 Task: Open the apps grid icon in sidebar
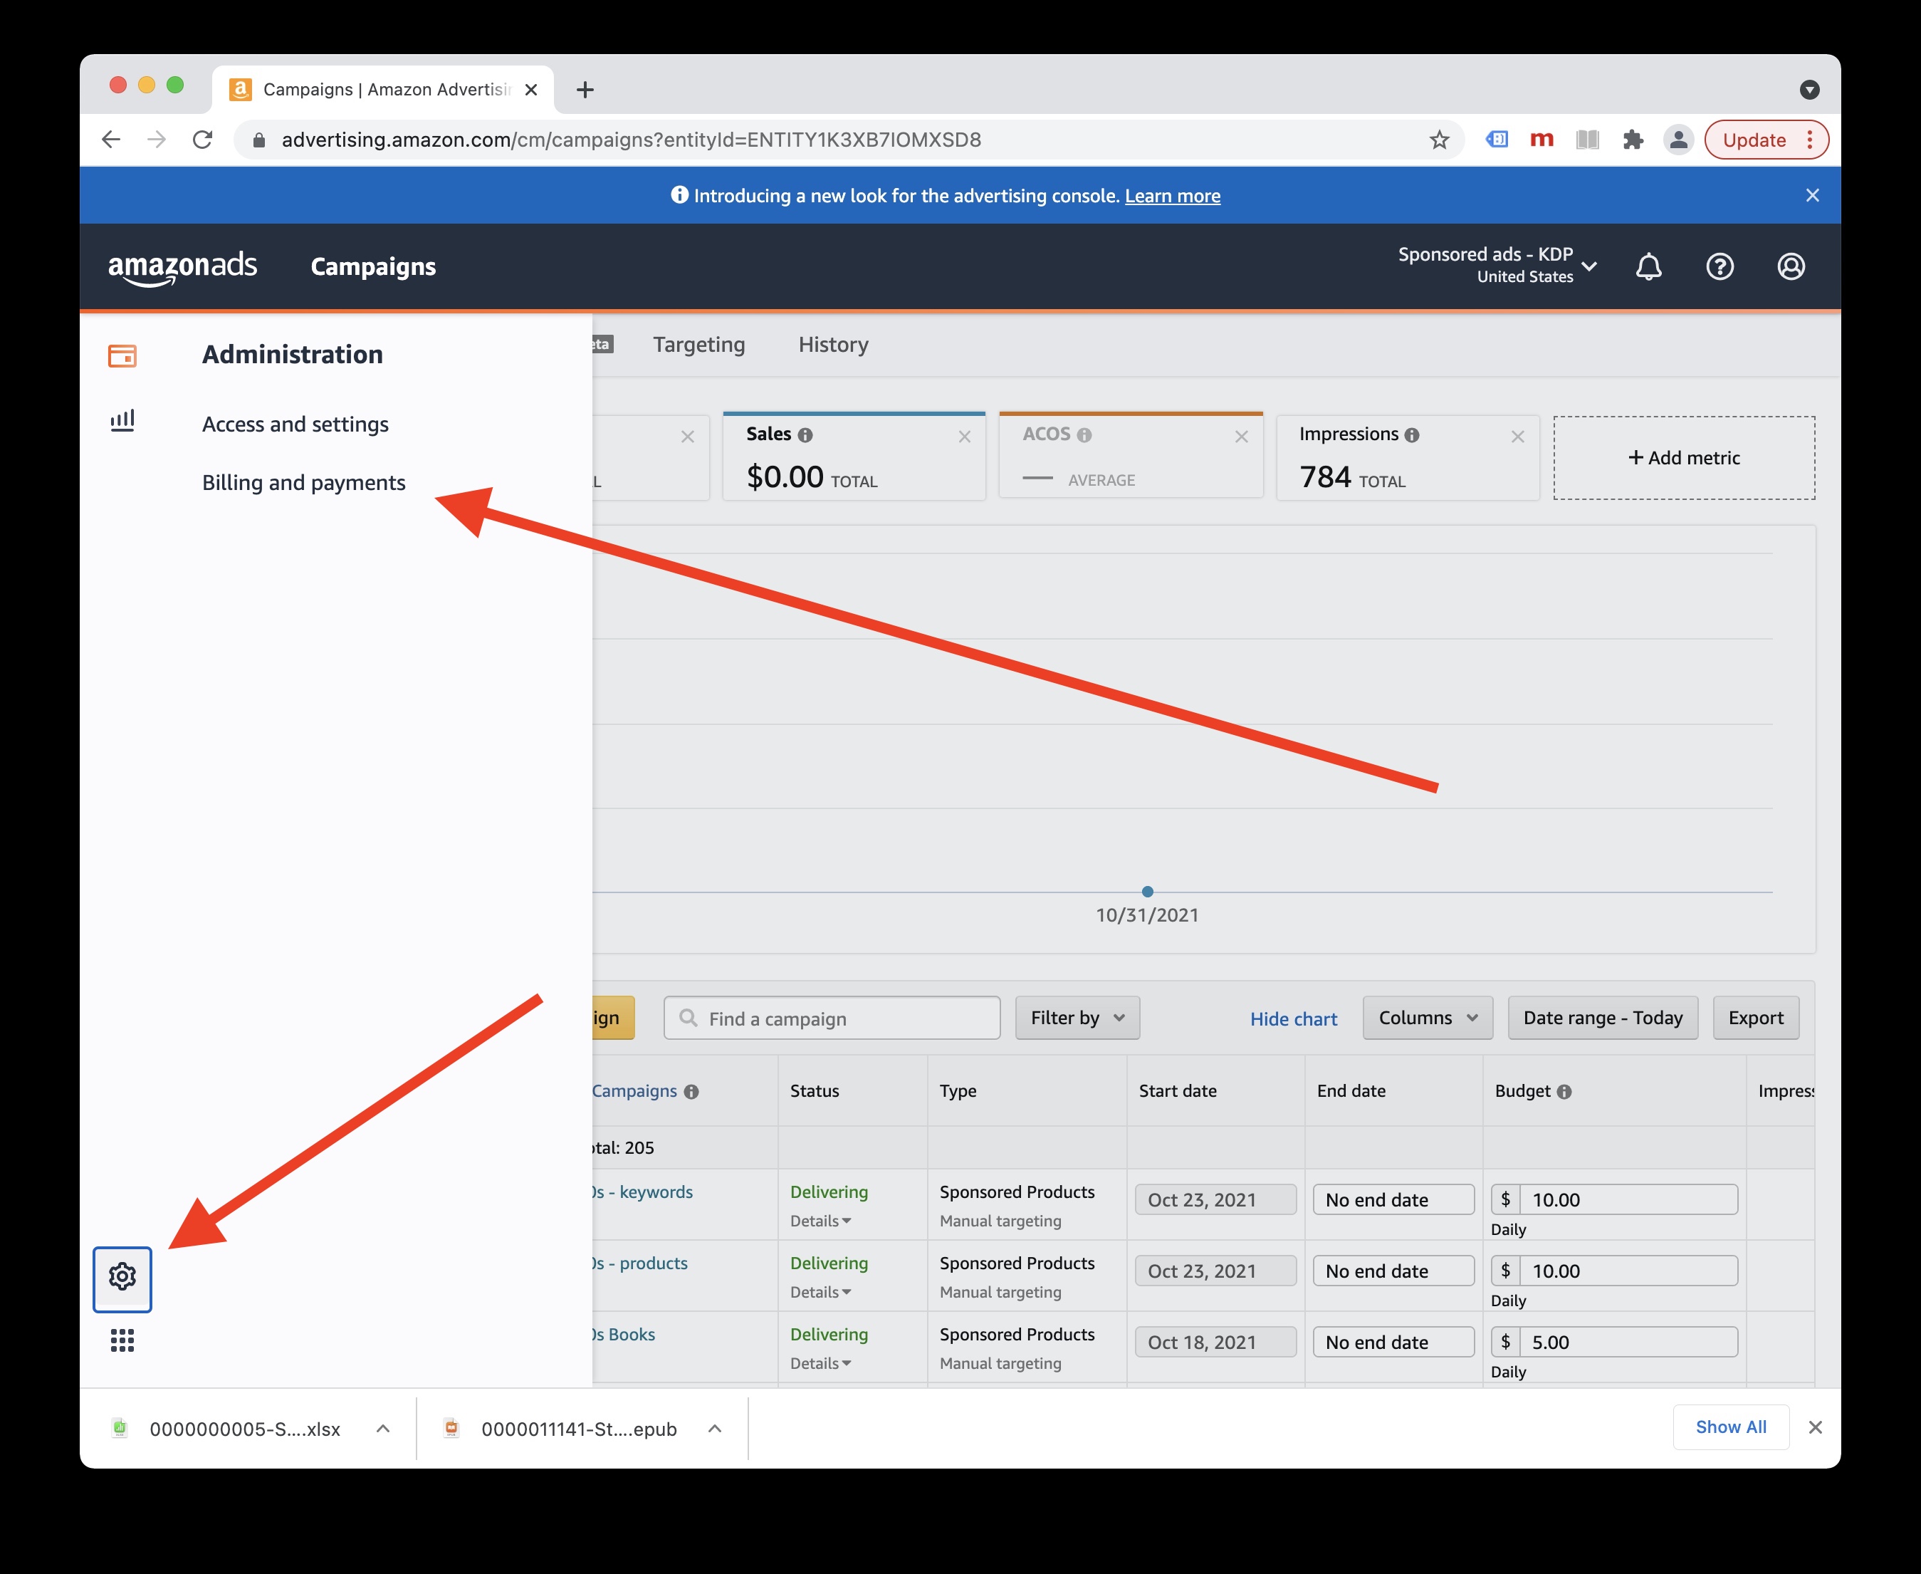pos(122,1340)
